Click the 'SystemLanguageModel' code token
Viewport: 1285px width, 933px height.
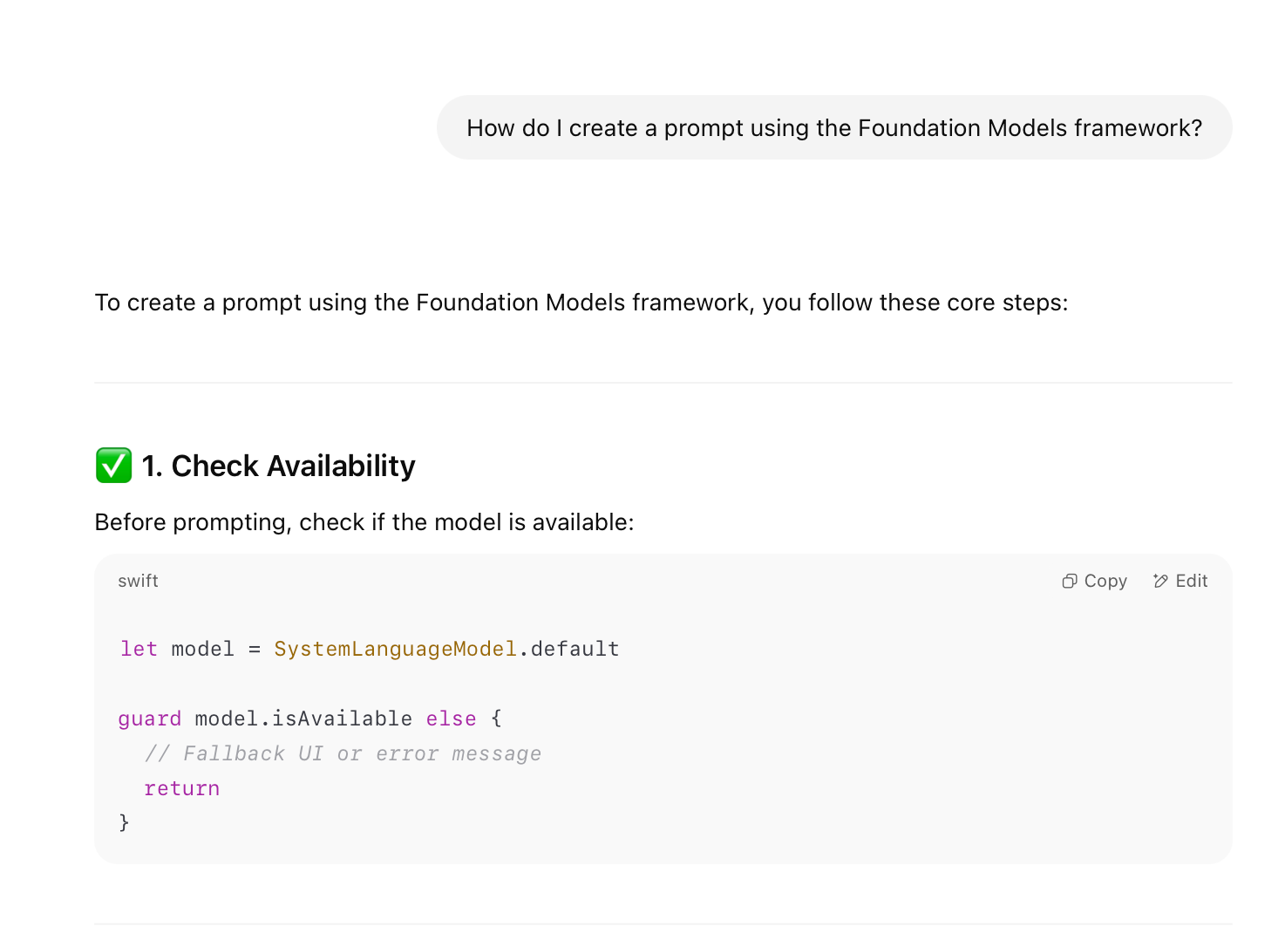pyautogui.click(x=395, y=649)
